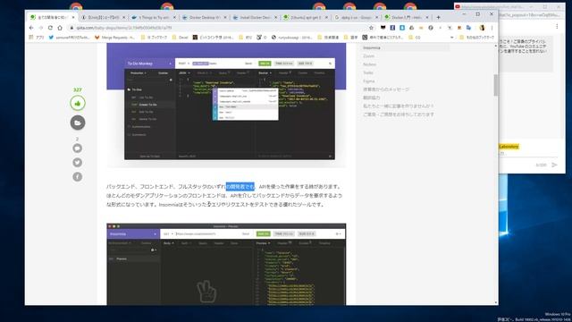
Task: Open a new tab with plus button
Action: [x=439, y=17]
